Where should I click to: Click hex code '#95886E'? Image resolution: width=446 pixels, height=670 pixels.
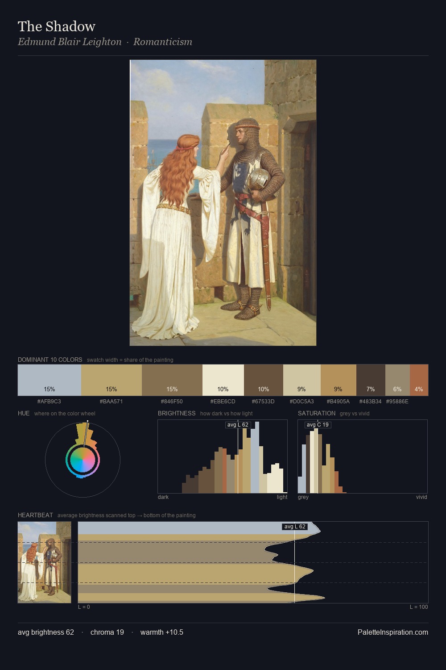[397, 401]
